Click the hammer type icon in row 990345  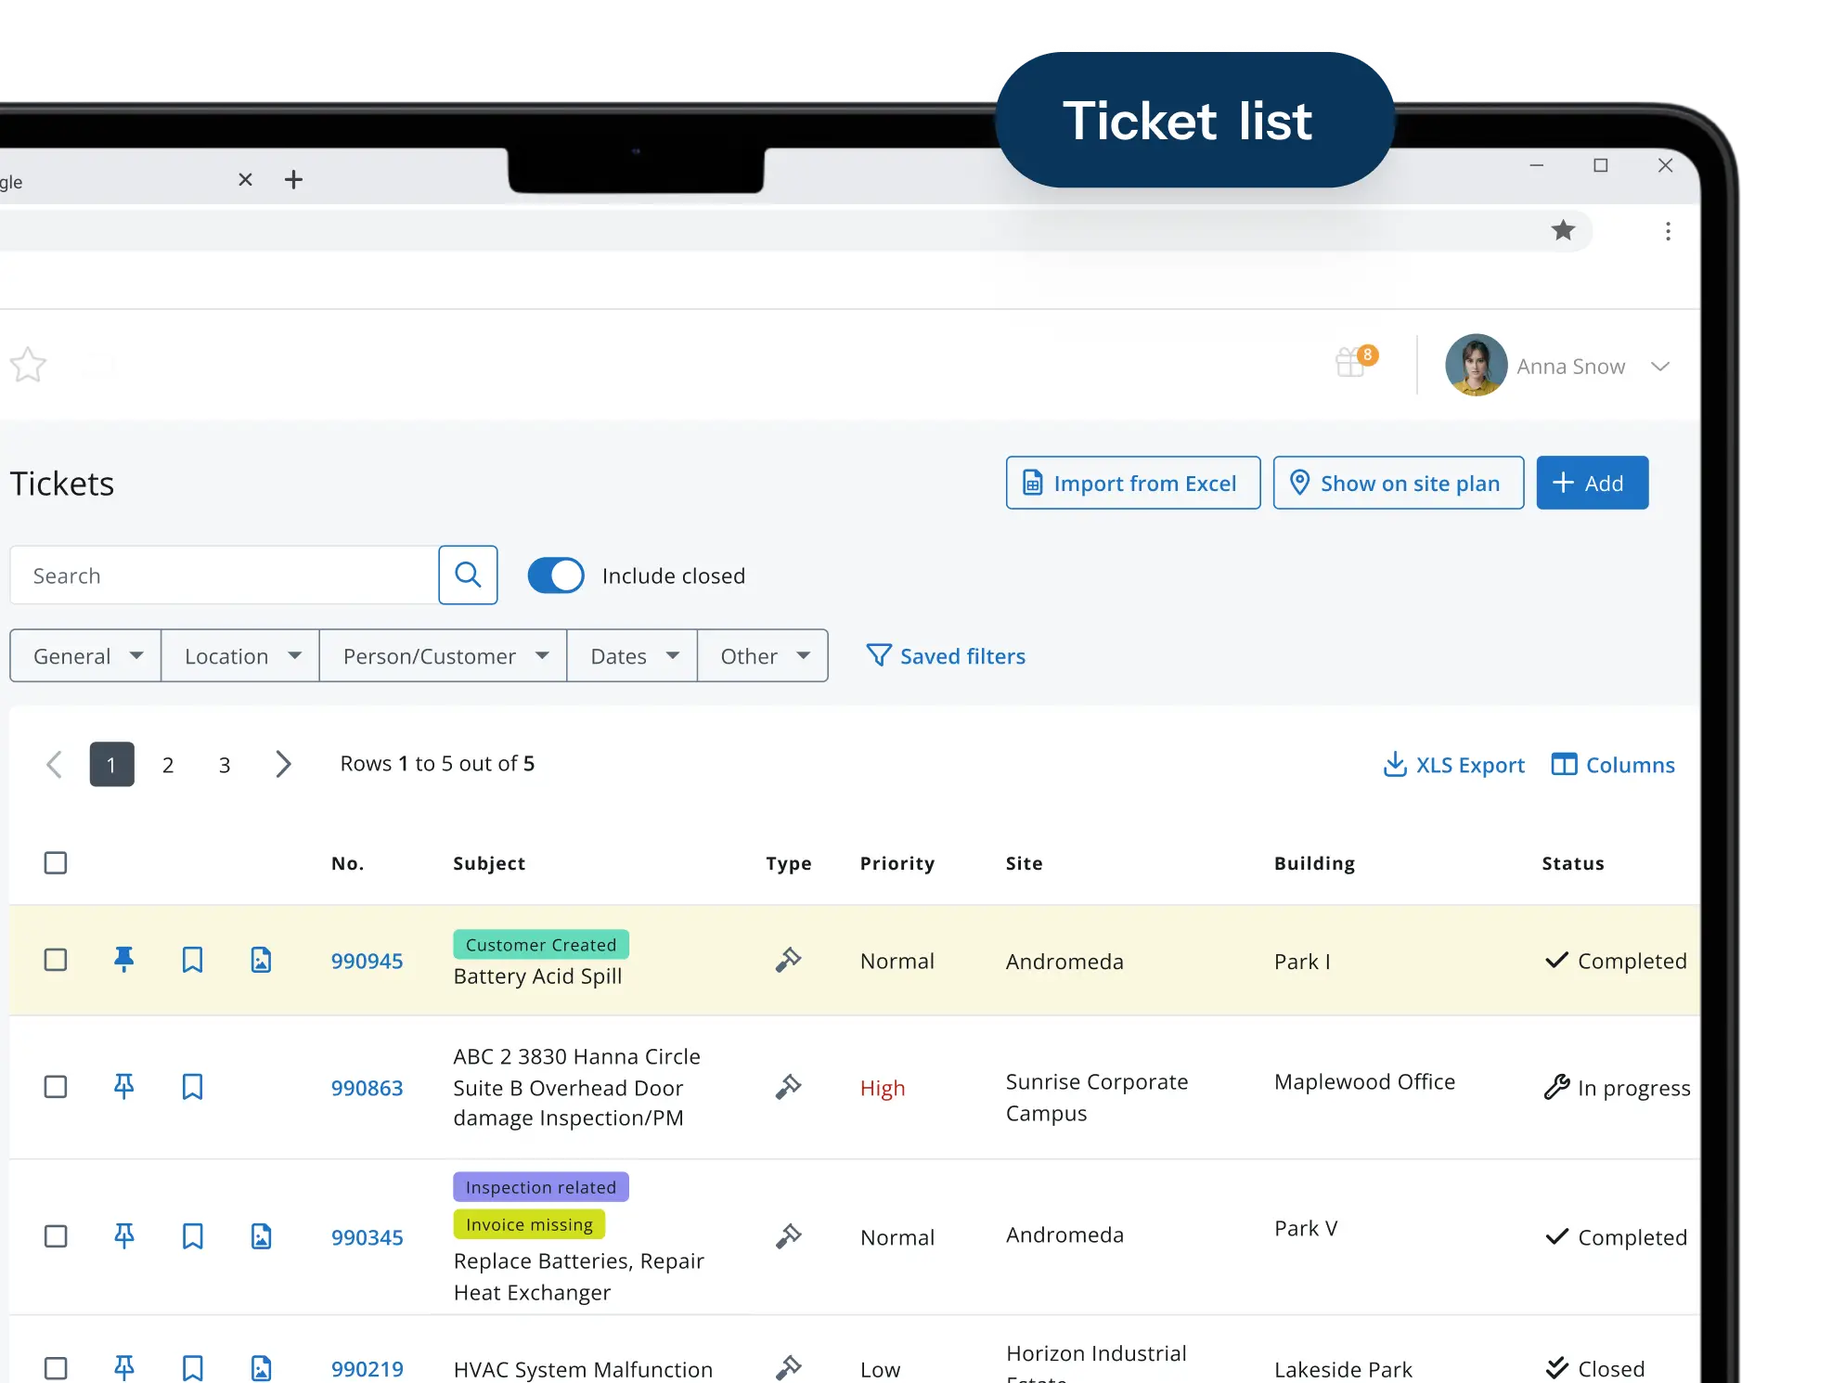[x=788, y=1236]
